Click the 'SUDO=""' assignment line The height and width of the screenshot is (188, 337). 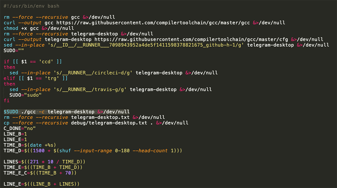click(x=14, y=50)
